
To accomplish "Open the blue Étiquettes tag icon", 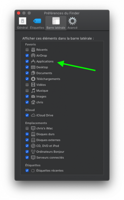I will pos(37,21).
